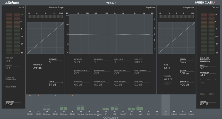Toggle Filters to Compressor
The image size is (222, 119).
pyautogui.click(x=11, y=79)
